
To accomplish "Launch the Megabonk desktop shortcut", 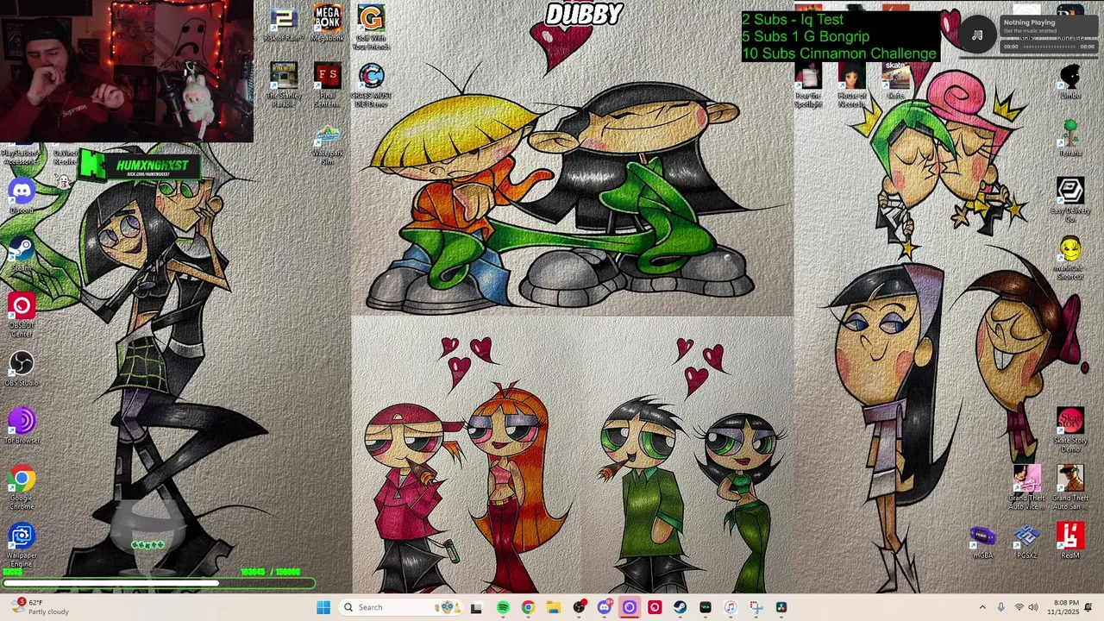I will pyautogui.click(x=328, y=23).
